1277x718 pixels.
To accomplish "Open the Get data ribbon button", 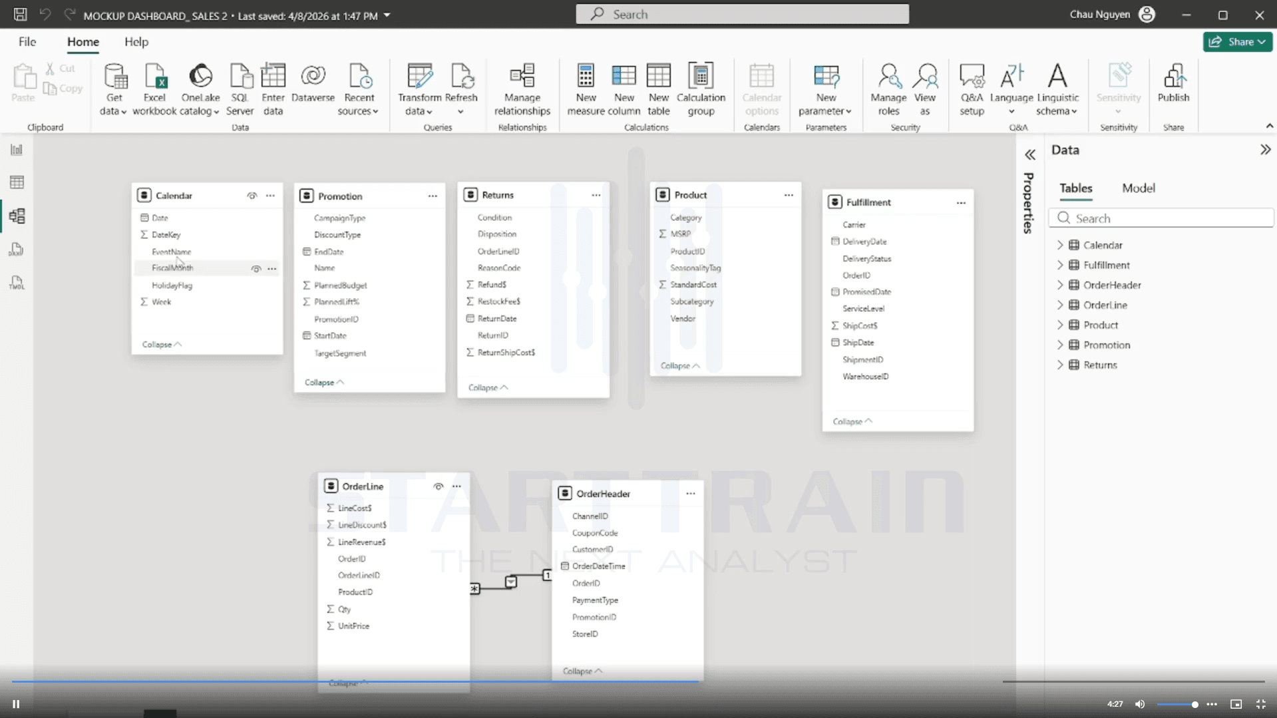I will [x=114, y=90].
